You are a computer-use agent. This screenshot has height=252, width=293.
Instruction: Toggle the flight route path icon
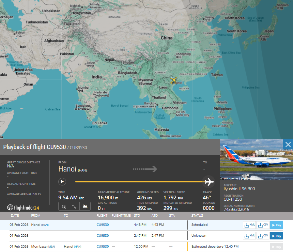coord(74,206)
